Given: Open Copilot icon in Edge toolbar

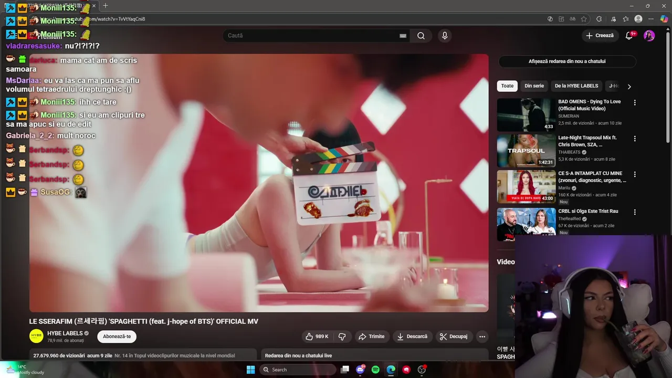Looking at the screenshot, I should click(664, 19).
